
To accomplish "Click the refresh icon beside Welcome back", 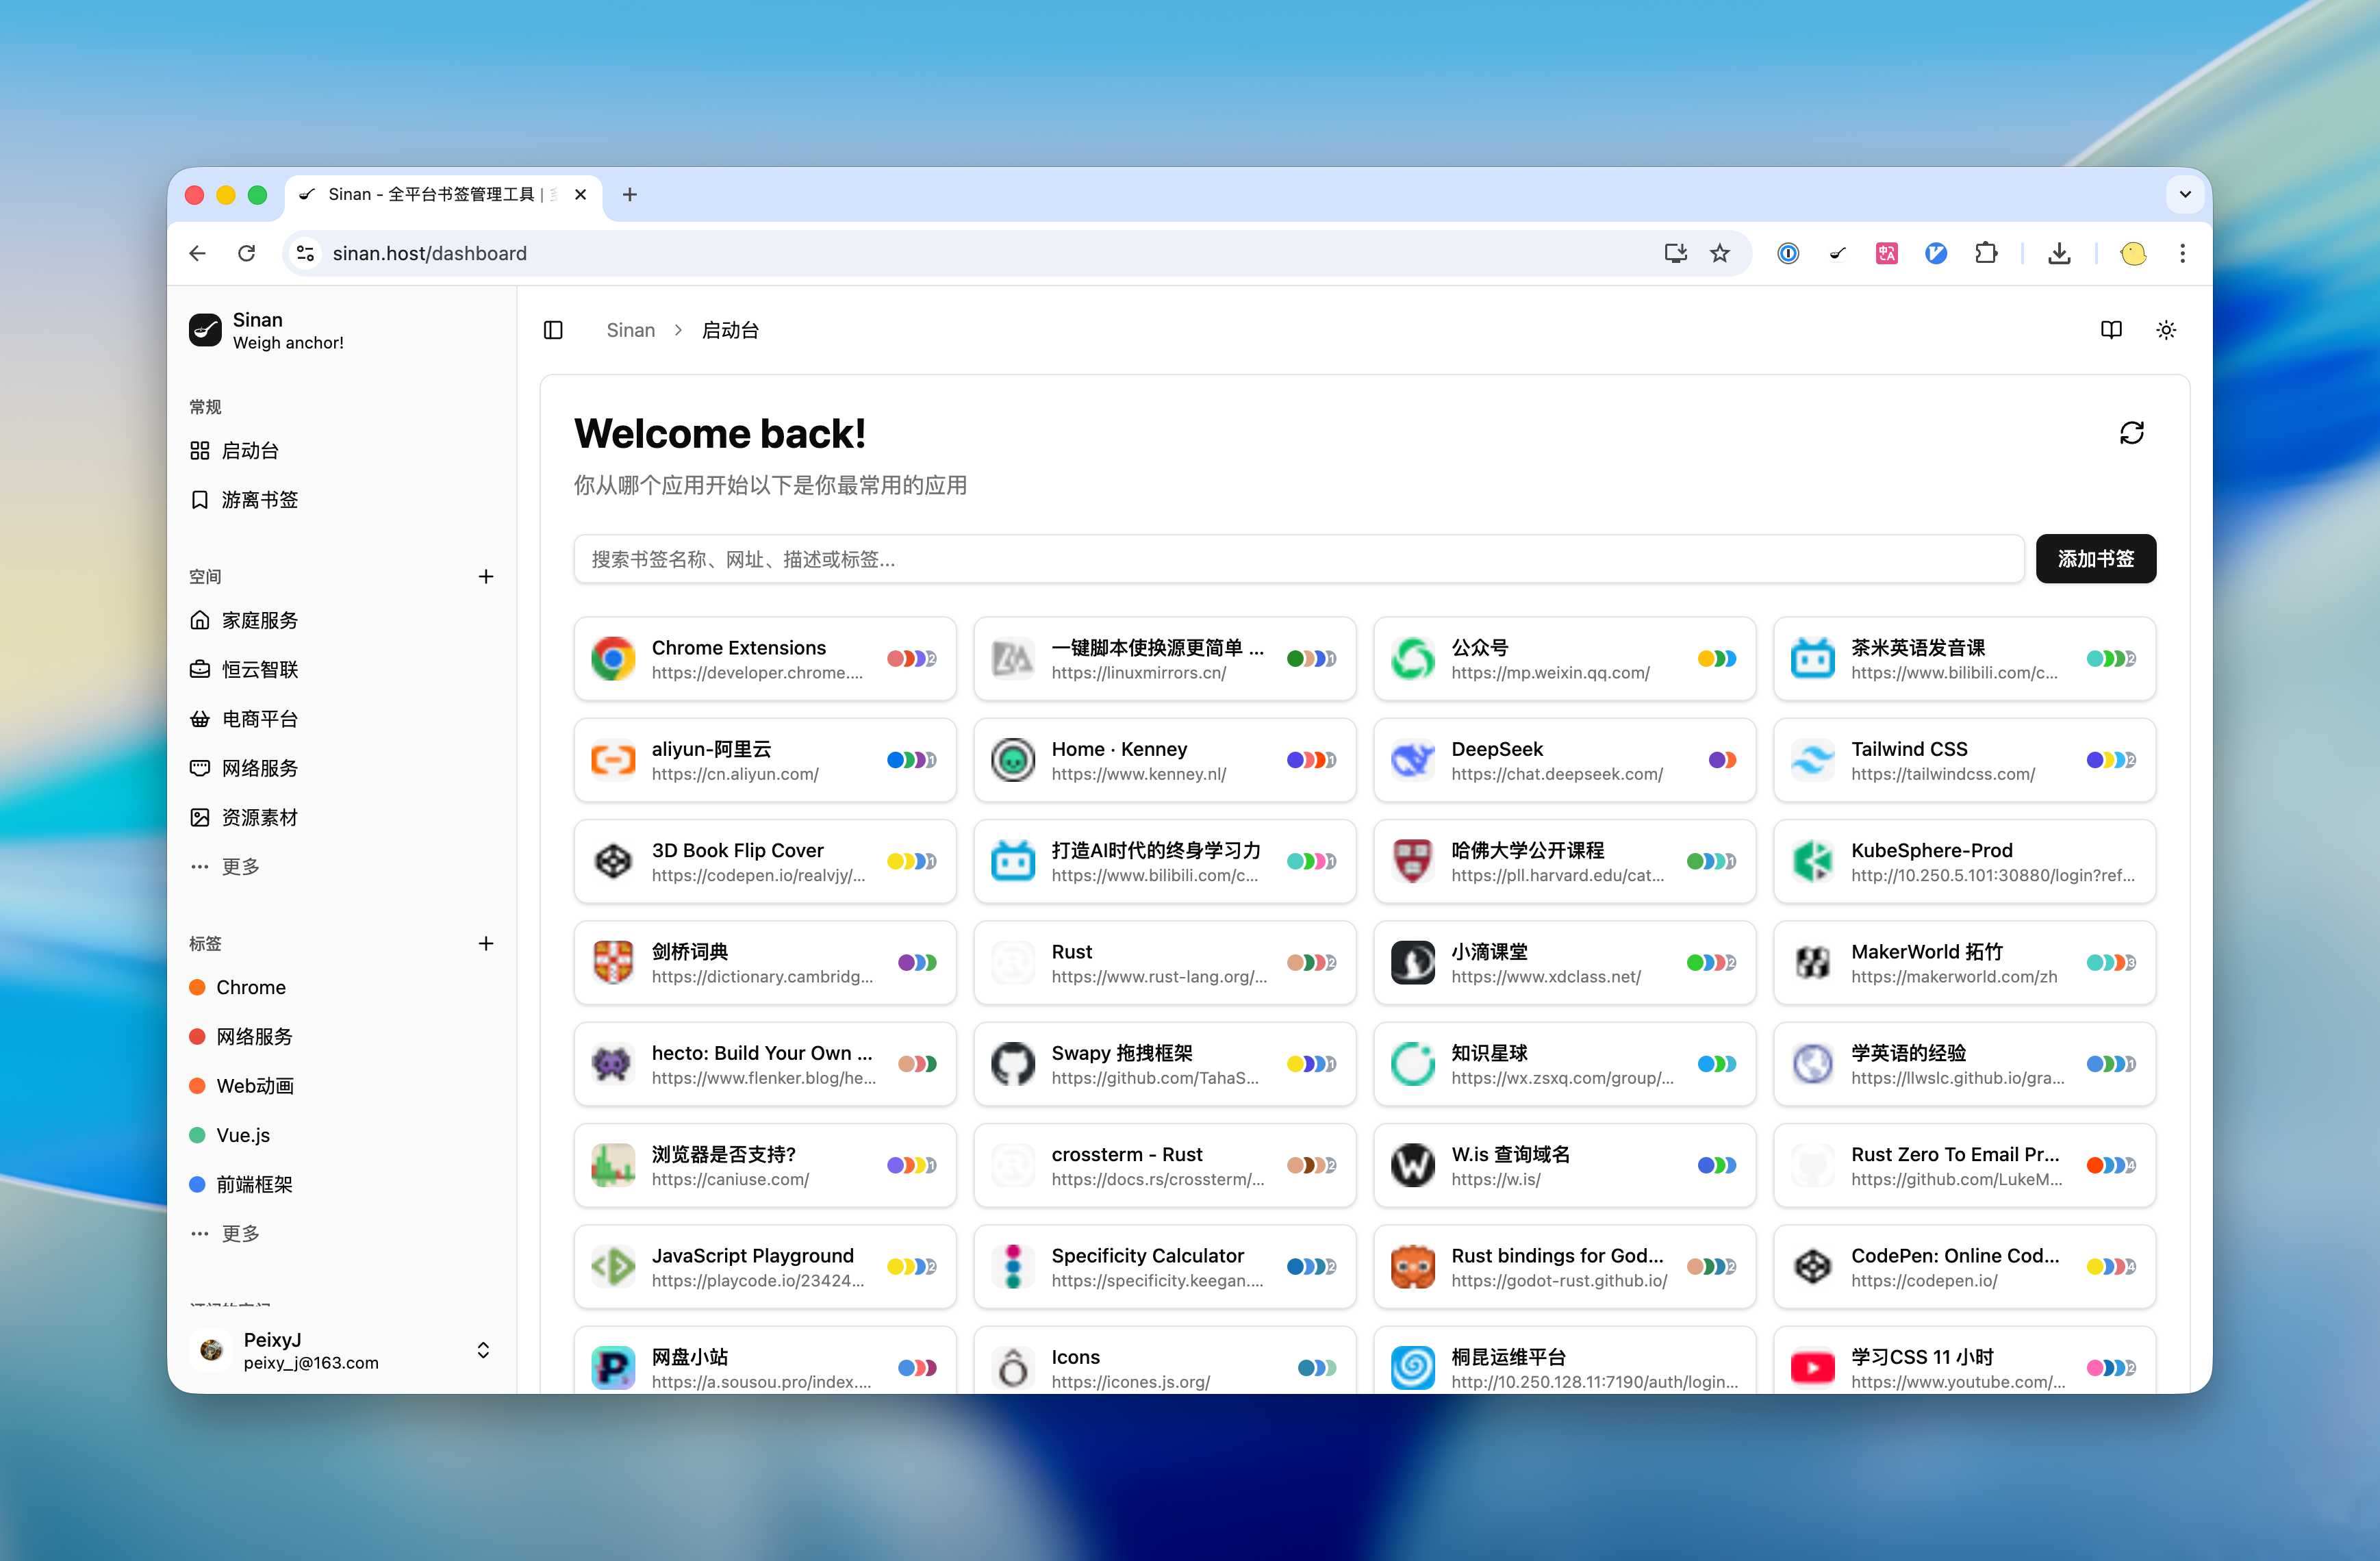I will point(2131,433).
